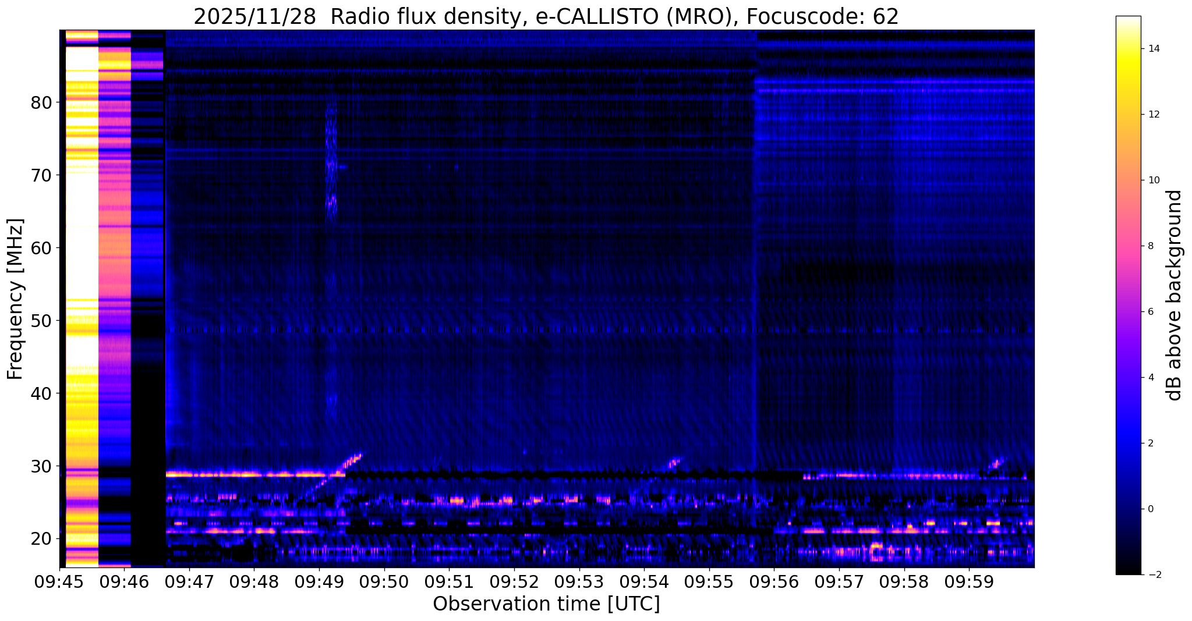Viewport: 1192px width, 621px height.
Task: Click the 09:55 time tick label
Action: (x=709, y=581)
